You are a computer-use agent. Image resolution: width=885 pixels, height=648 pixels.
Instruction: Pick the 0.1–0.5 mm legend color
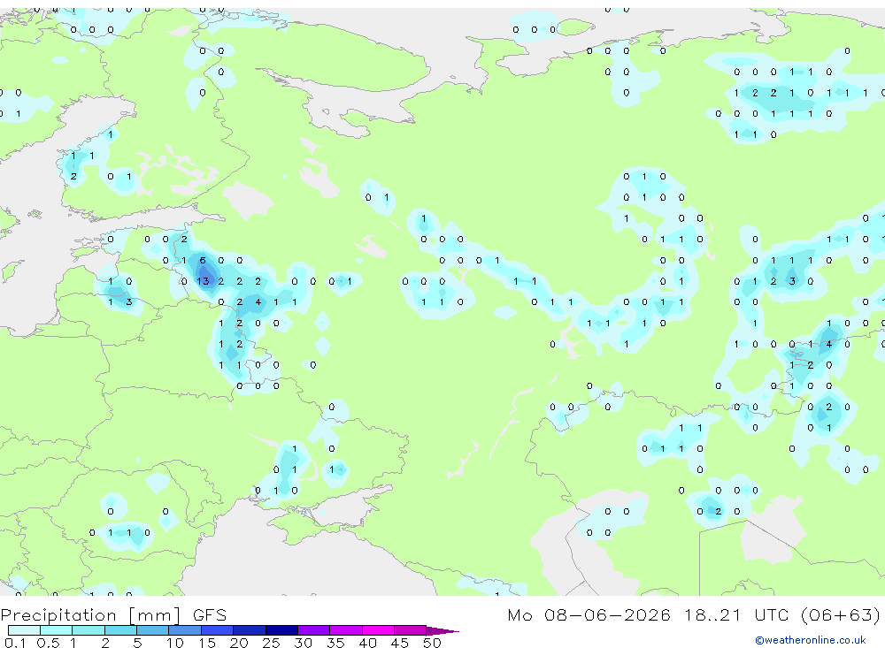click(24, 630)
